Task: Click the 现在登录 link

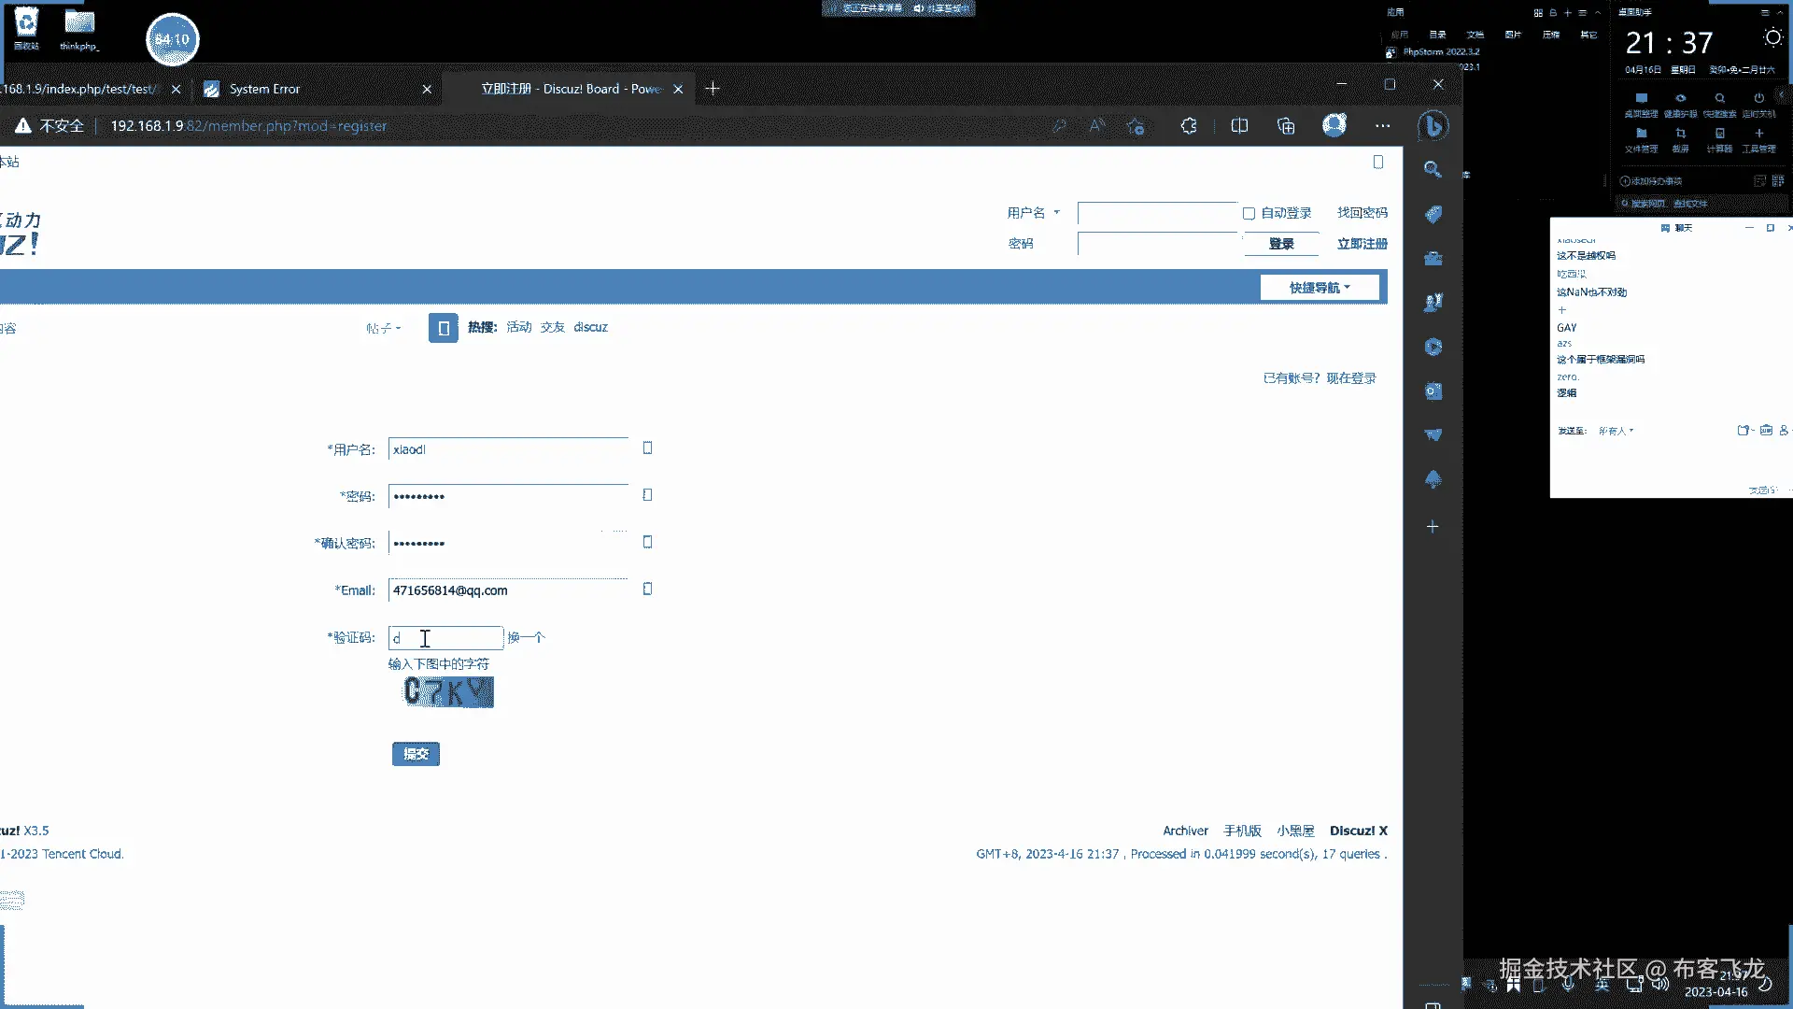Action: (1350, 378)
